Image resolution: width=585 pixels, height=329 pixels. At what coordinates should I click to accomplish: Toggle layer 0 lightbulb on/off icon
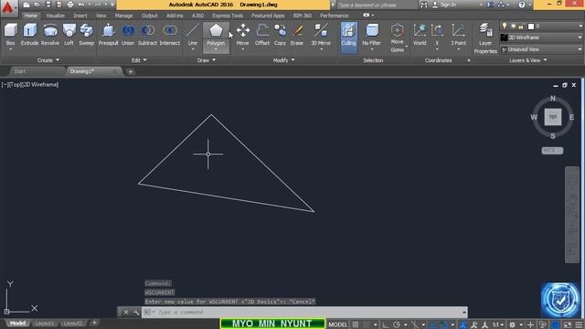pos(505,27)
